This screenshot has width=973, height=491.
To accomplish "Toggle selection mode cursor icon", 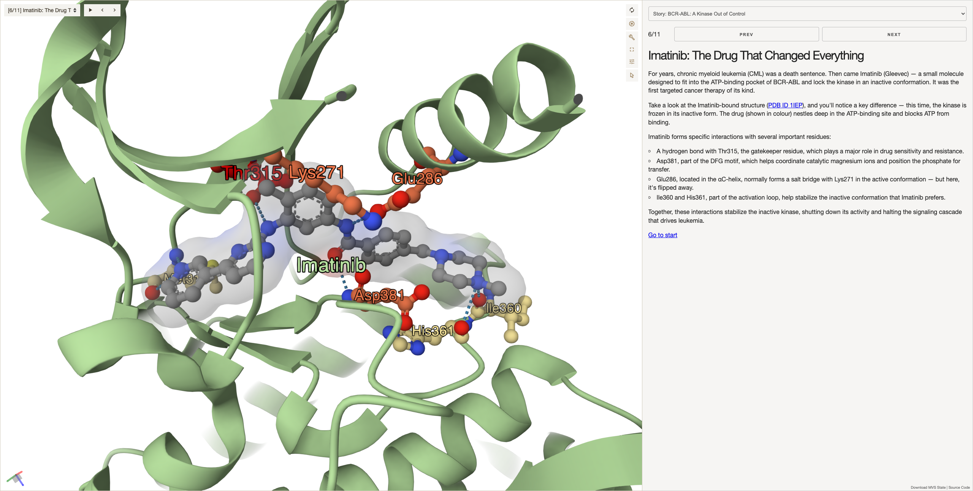I will pyautogui.click(x=632, y=75).
